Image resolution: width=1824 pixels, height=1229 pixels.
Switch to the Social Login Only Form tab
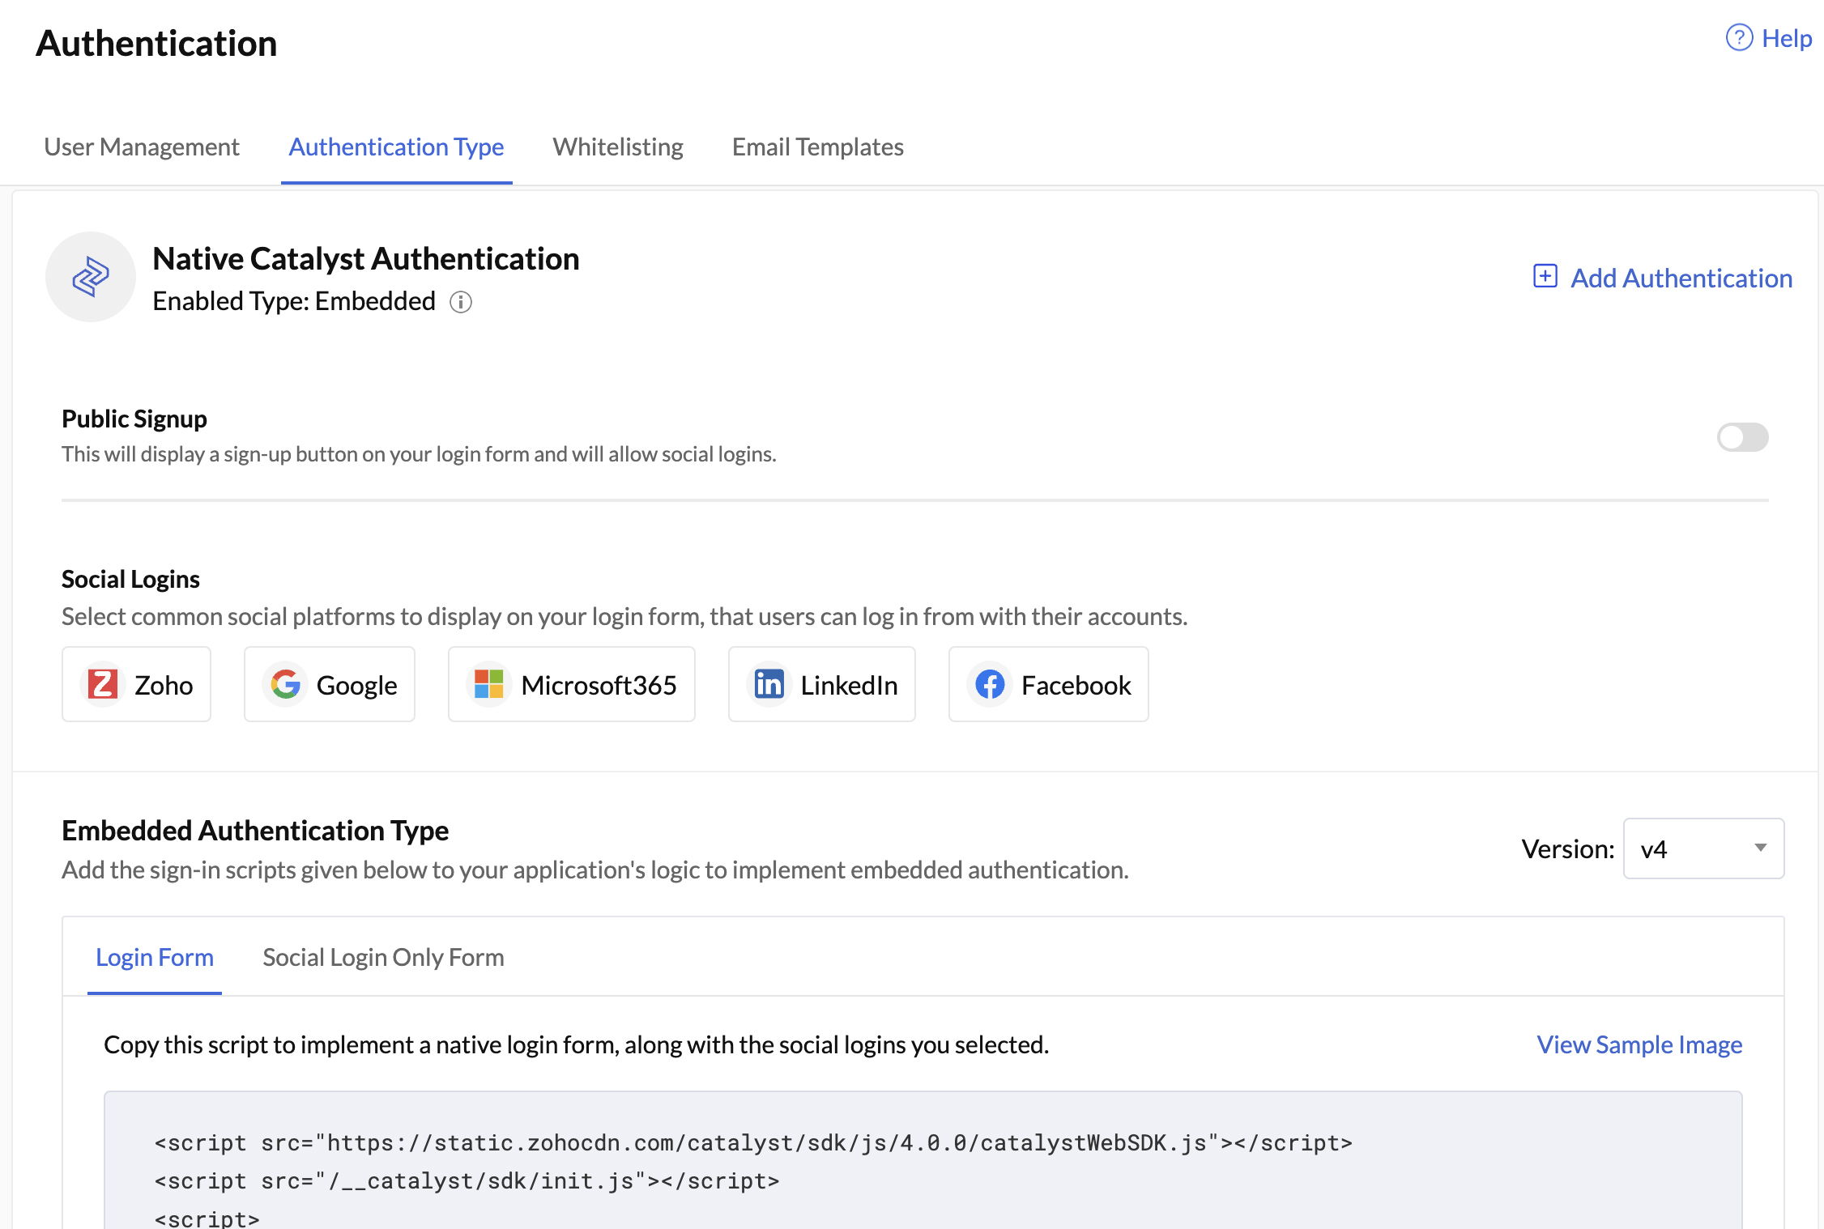(x=382, y=957)
